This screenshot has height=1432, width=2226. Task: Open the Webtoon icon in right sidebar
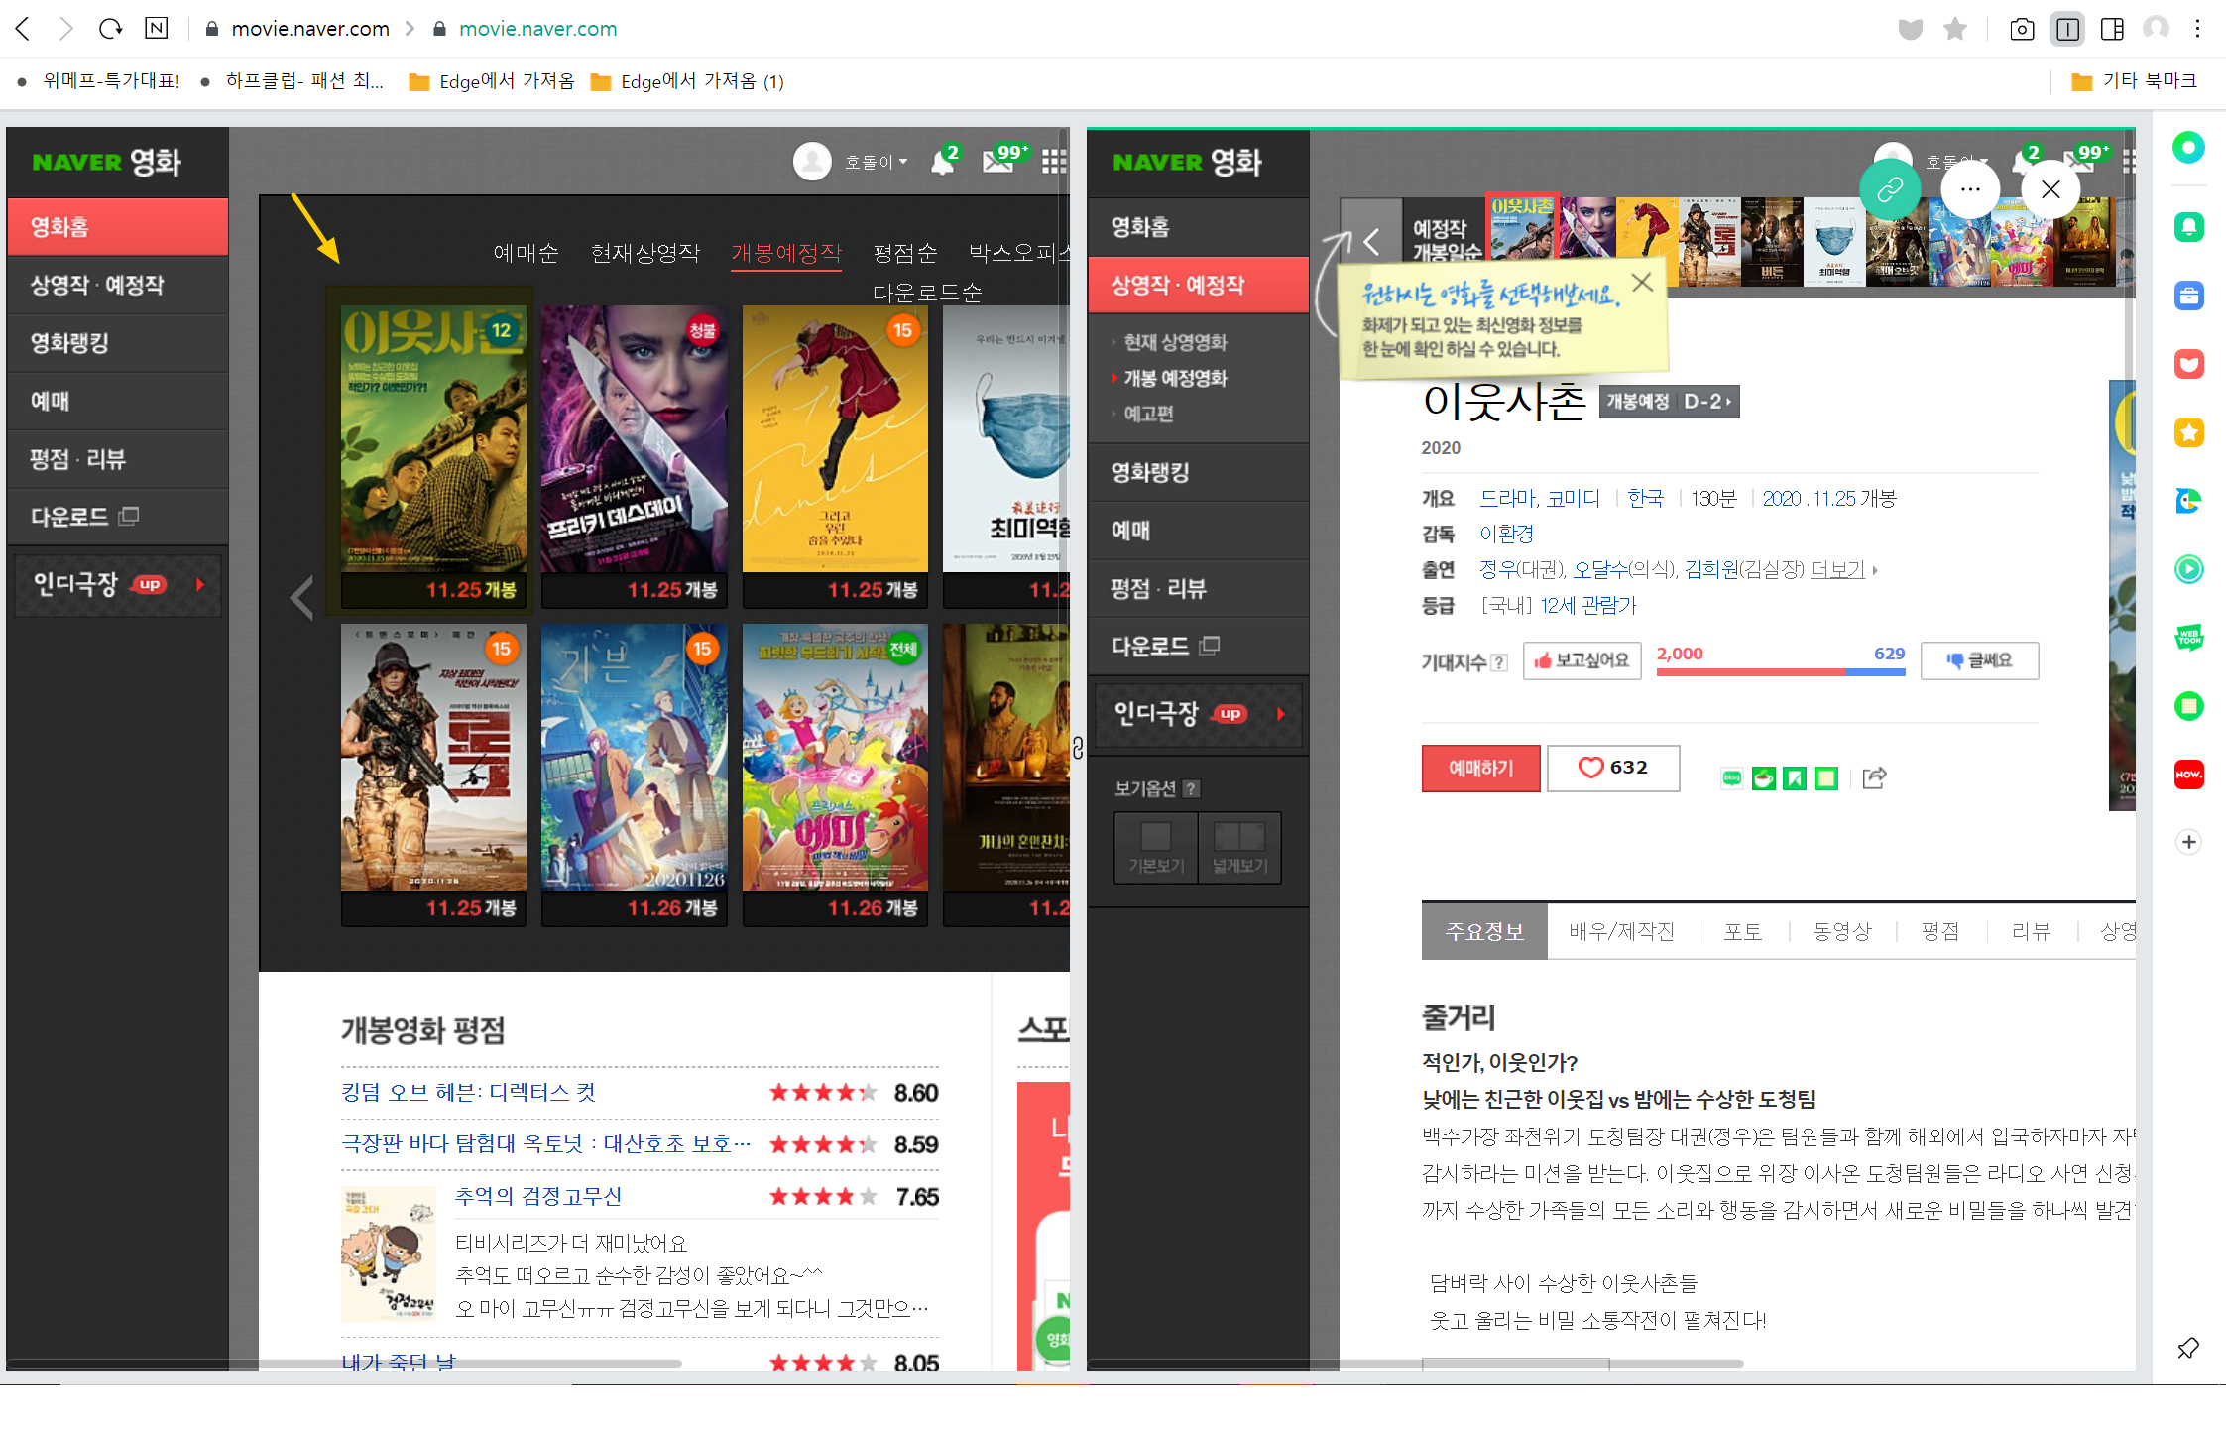pyautogui.click(x=2188, y=638)
